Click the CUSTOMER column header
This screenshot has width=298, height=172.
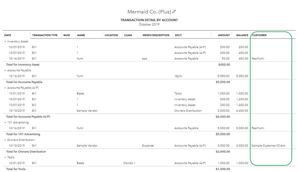[x=259, y=35]
